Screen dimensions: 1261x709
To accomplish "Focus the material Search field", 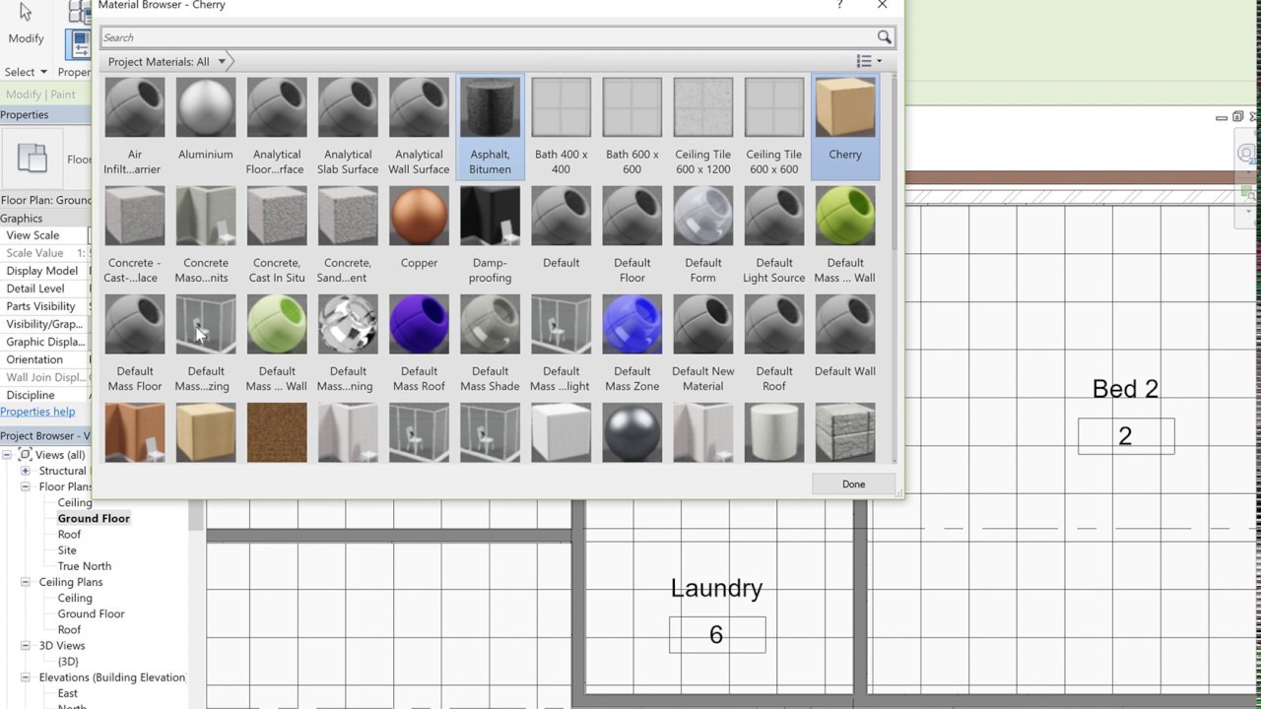I will point(488,37).
